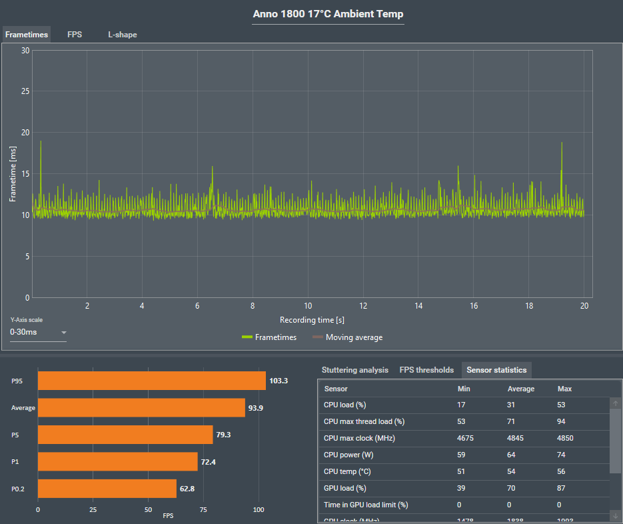Toggle the Moving average legend entry

(x=348, y=337)
